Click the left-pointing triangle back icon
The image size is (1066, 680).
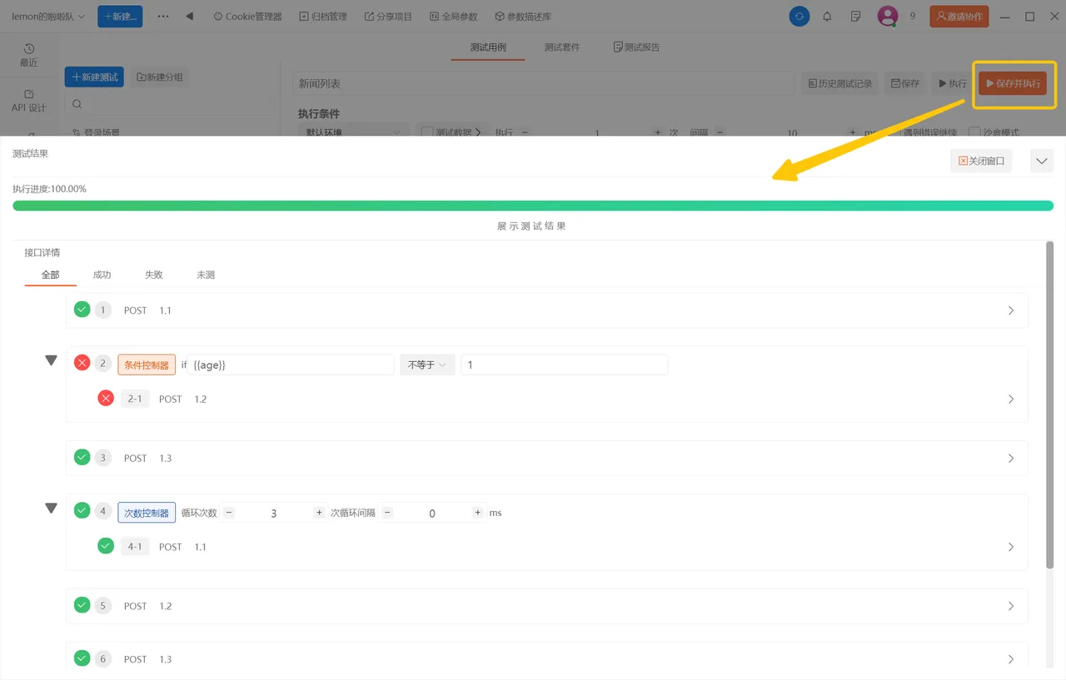pos(189,16)
